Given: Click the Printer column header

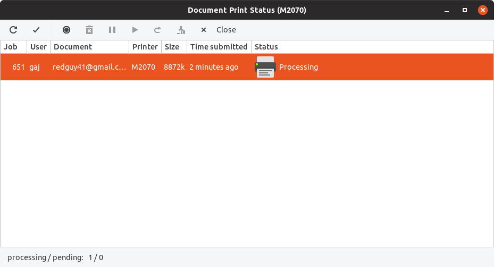Looking at the screenshot, I should point(145,47).
